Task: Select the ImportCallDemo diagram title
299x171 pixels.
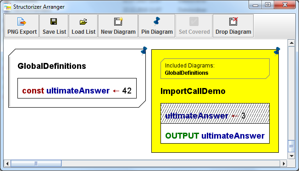Action: [193, 91]
